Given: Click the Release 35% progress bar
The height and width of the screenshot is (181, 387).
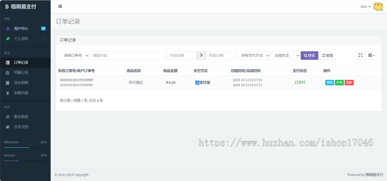Looking at the screenshot, I should [x=25, y=161].
